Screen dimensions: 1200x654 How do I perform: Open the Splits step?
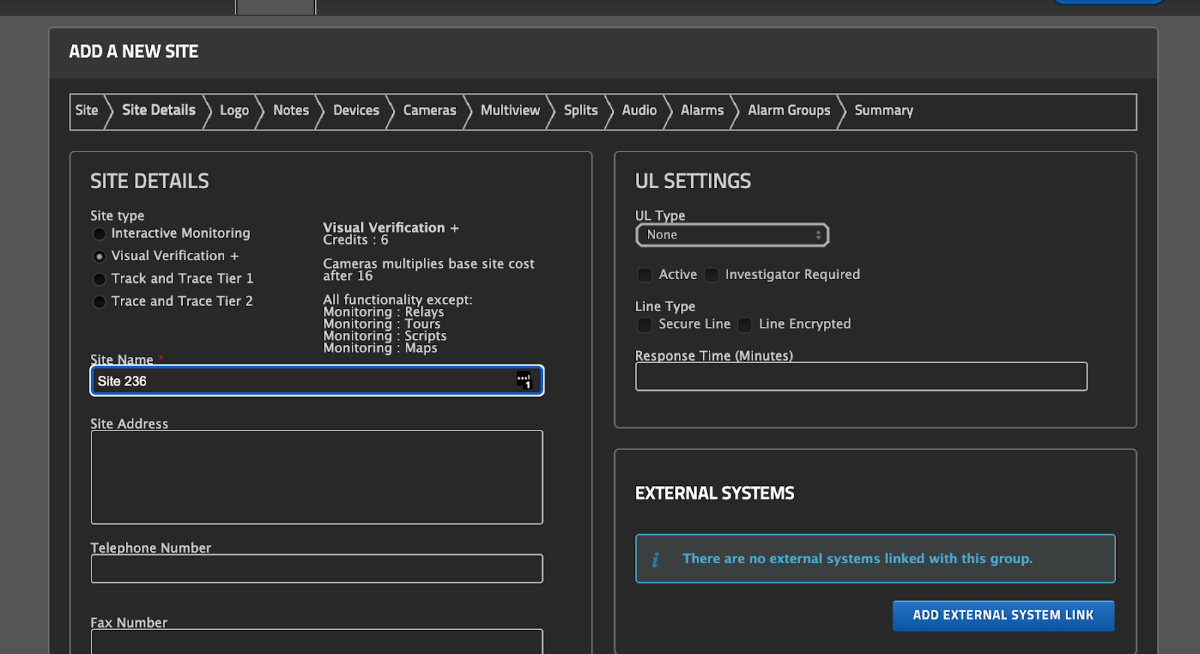point(580,110)
